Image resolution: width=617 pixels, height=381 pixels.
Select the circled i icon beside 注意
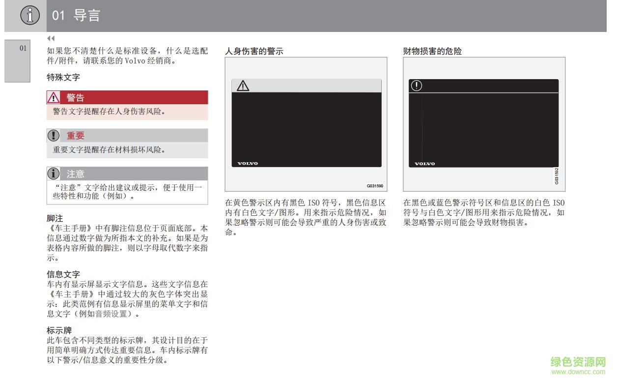[53, 174]
